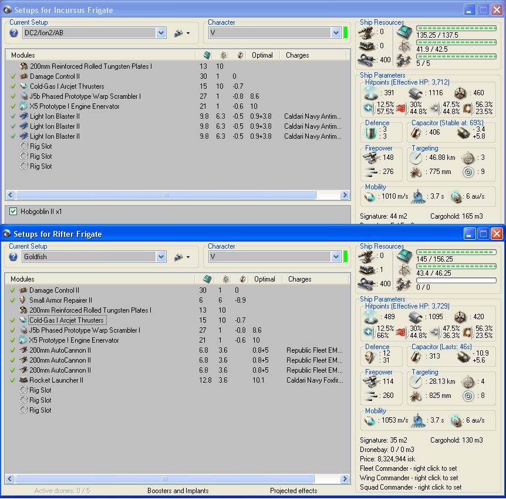Click Charges column header in Incursus modules
Viewport: 506px width, 499px height.
[297, 55]
